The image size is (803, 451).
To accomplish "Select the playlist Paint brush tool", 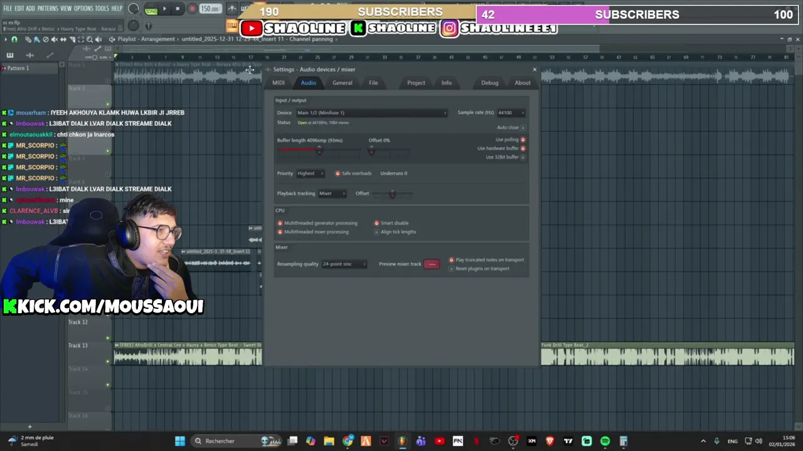I will click(x=36, y=39).
